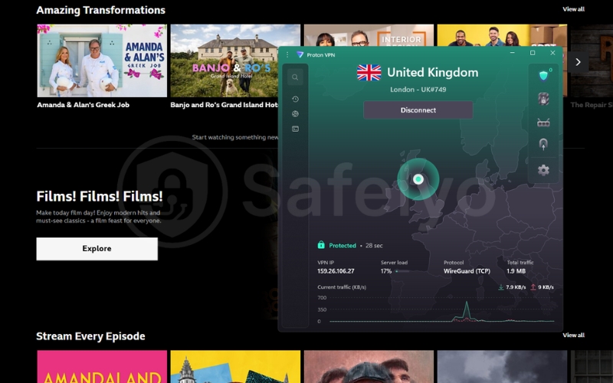Click the current traffic graph
The height and width of the screenshot is (383, 613).
[x=442, y=311]
